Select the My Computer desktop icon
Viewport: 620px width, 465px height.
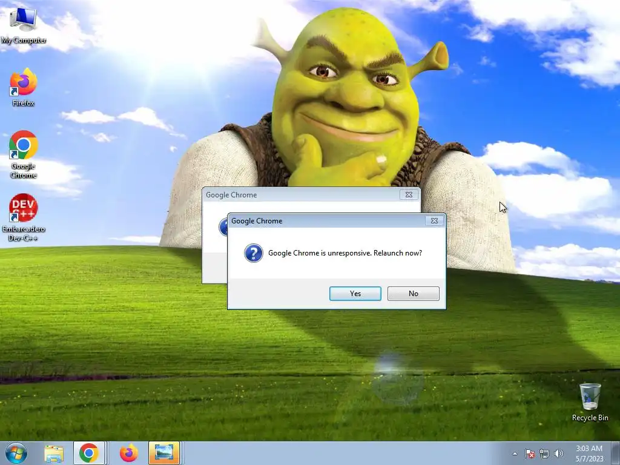tap(24, 25)
